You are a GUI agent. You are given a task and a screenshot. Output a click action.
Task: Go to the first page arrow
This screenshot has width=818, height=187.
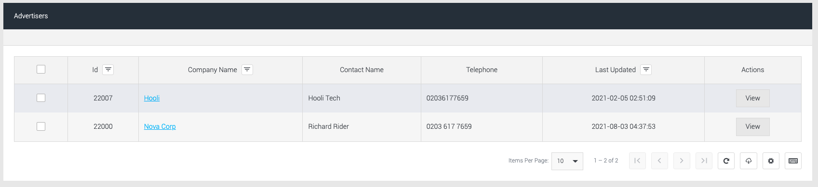637,161
